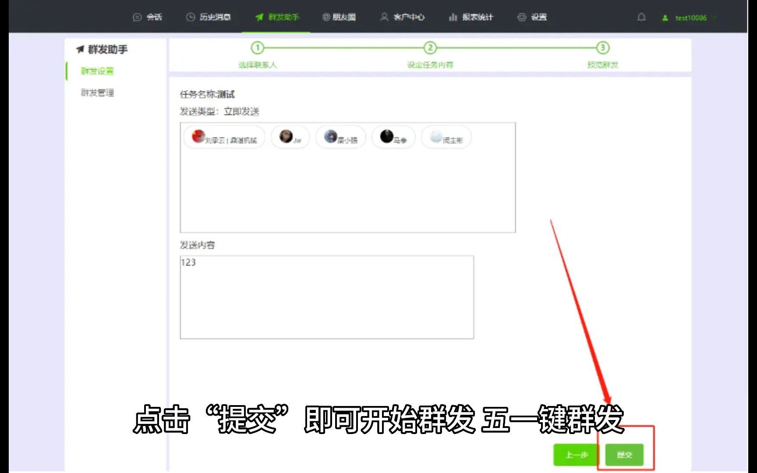Click step 2 设定任务内容 circle
The height and width of the screenshot is (473, 757).
pyautogui.click(x=431, y=49)
